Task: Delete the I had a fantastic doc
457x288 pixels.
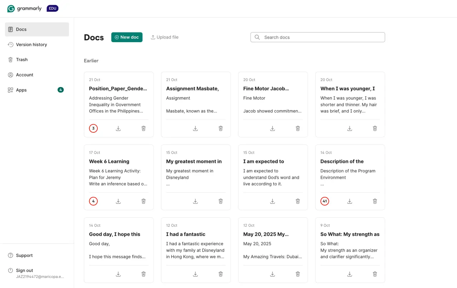Action: [x=221, y=274]
